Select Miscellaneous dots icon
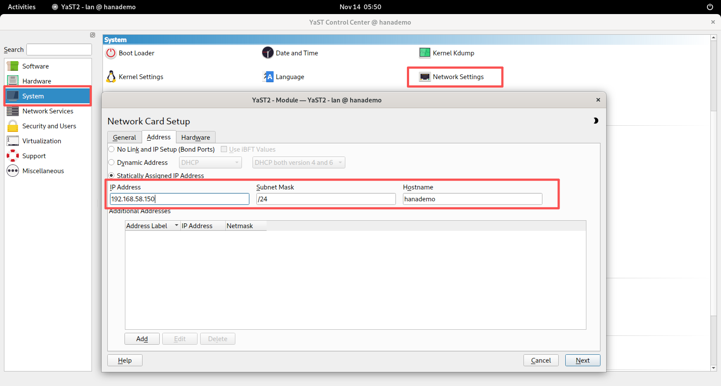 pyautogui.click(x=13, y=171)
